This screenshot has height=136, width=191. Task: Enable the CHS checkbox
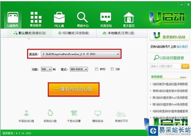tap(112, 69)
